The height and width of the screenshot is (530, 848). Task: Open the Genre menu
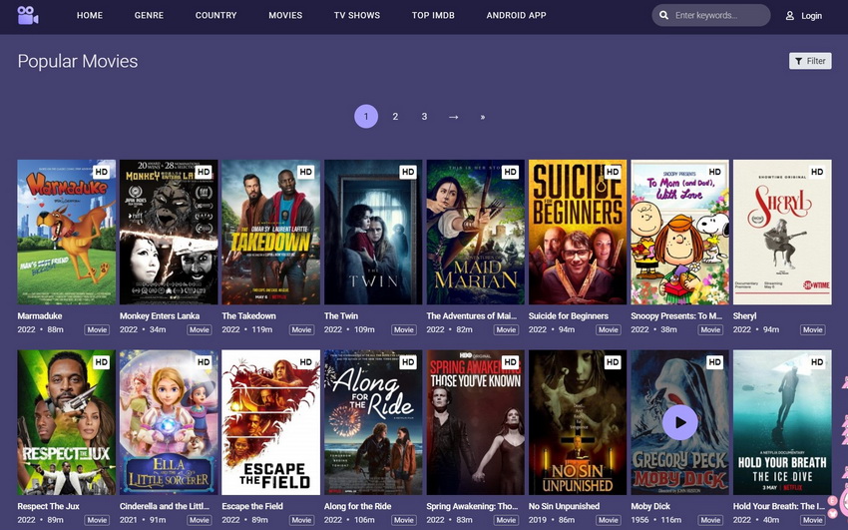click(149, 16)
